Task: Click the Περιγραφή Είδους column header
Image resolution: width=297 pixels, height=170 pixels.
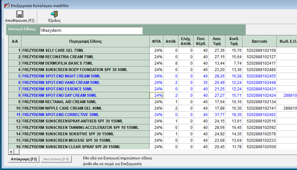Action: [x=86, y=41]
